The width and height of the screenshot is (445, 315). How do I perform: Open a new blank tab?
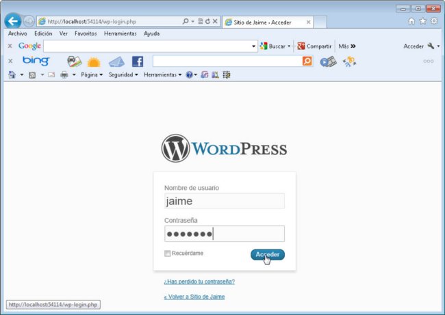click(320, 22)
